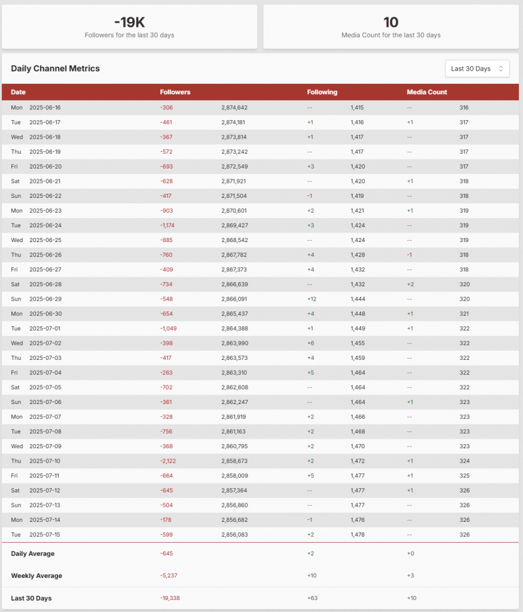Sort by the Date column header
The height and width of the screenshot is (612, 523).
click(x=19, y=92)
